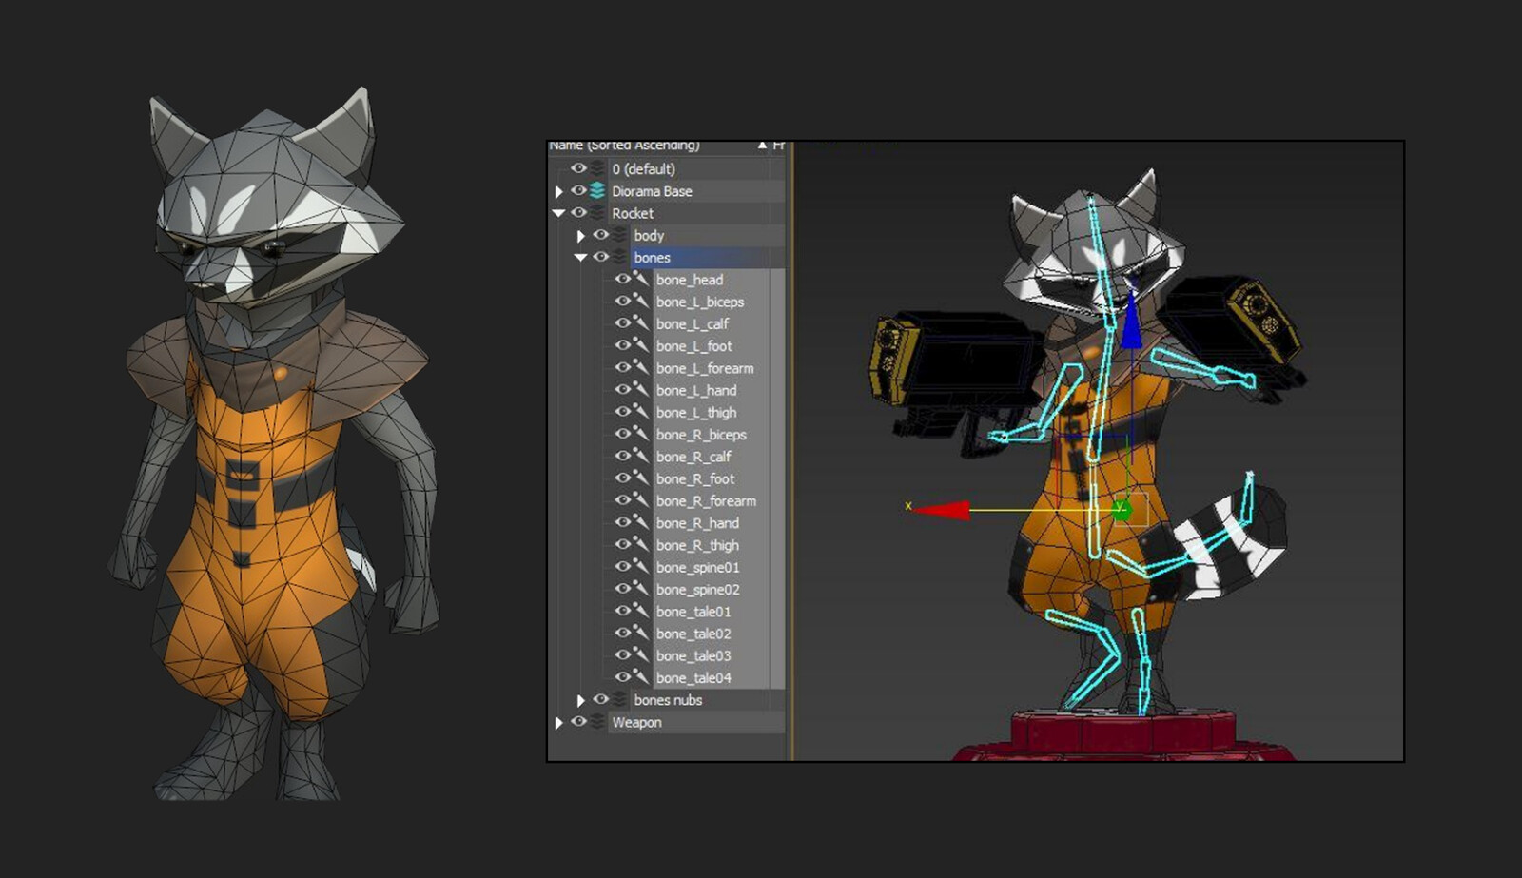Click layer icon beside bones nubs
This screenshot has width=1522, height=878.
coord(619,700)
